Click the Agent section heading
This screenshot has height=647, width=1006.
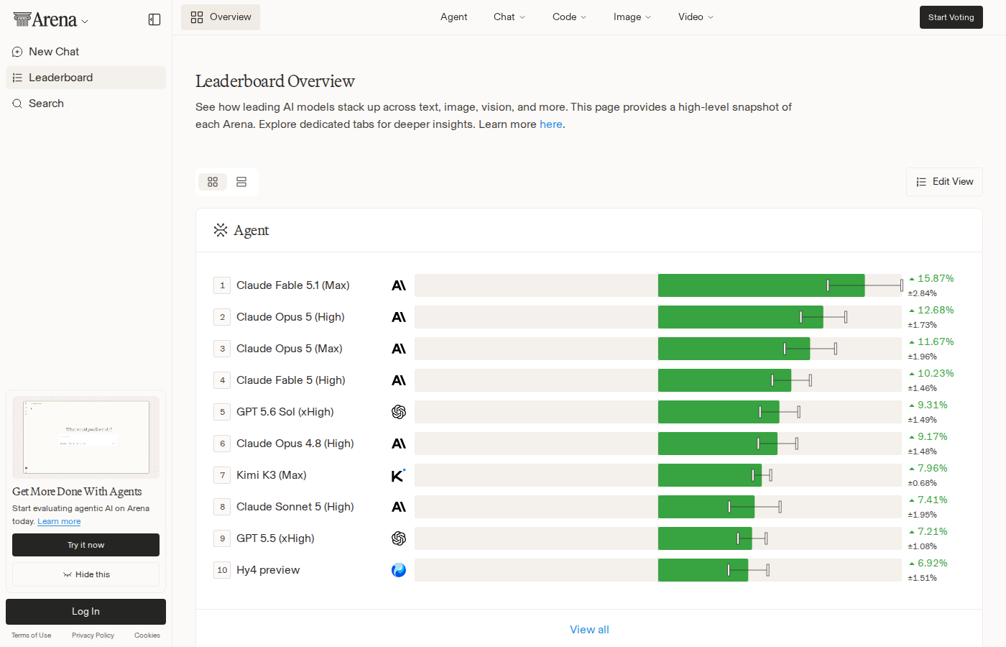[251, 230]
